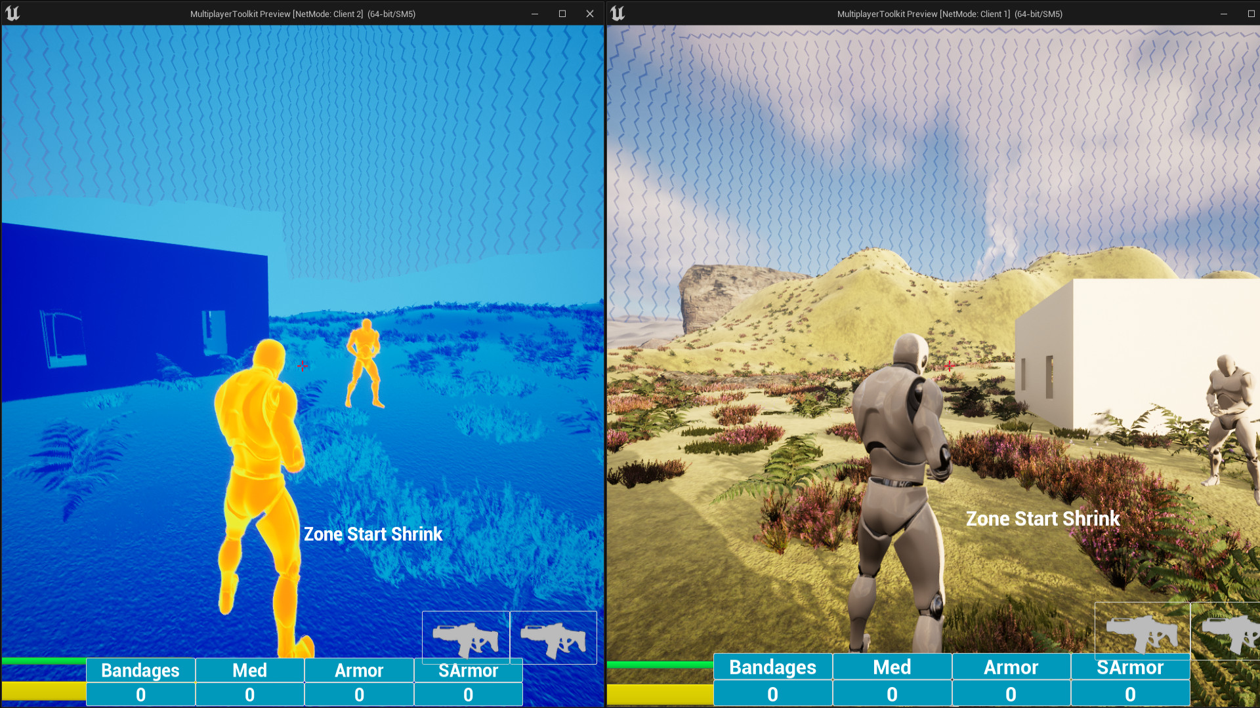Click the Armor counter in Client 2 HUD
Image resolution: width=1260 pixels, height=708 pixels.
point(358,694)
